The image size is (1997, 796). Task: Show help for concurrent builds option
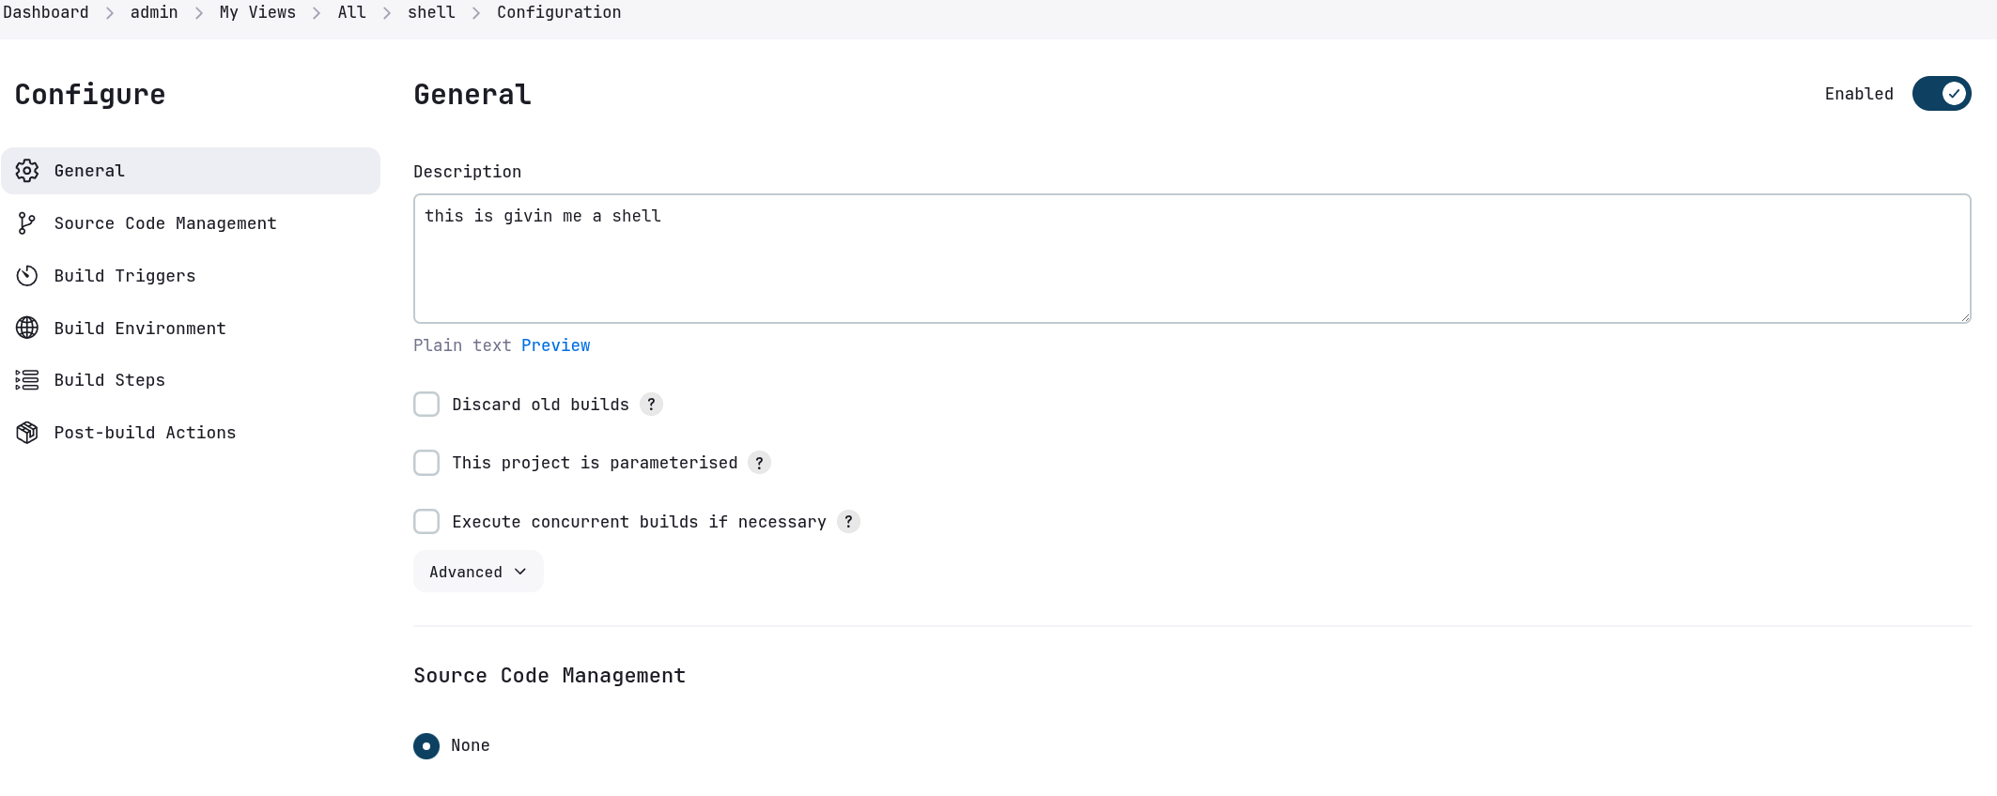848,522
